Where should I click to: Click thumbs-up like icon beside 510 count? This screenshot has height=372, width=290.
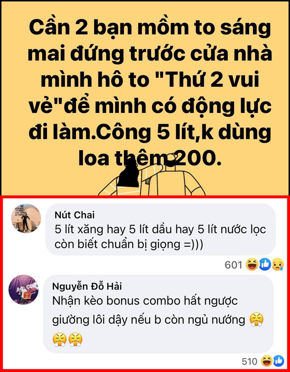(278, 361)
